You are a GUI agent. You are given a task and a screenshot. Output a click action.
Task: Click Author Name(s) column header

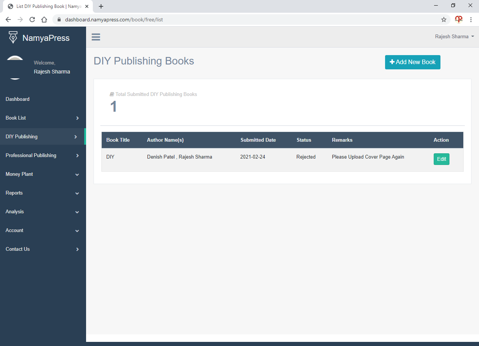pos(165,140)
